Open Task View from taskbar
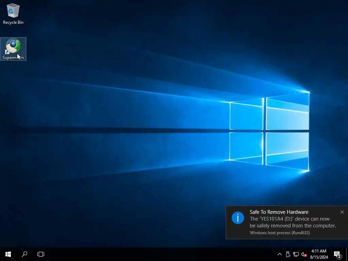This screenshot has height=261, width=348. point(41,254)
